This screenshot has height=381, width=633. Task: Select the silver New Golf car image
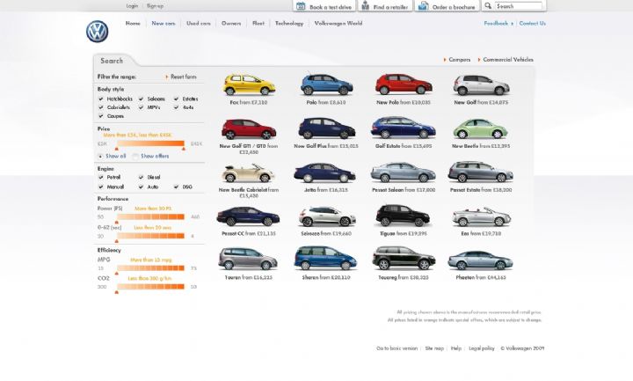coord(481,84)
